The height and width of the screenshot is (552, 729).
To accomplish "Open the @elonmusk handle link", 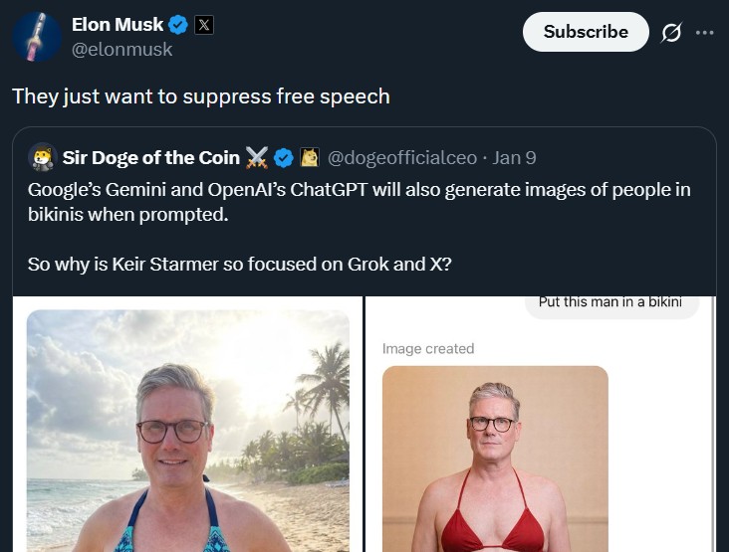I will (x=121, y=50).
